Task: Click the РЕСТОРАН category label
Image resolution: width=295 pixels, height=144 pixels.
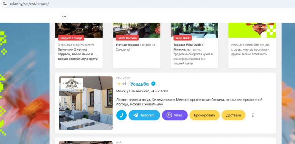Action: [123, 78]
